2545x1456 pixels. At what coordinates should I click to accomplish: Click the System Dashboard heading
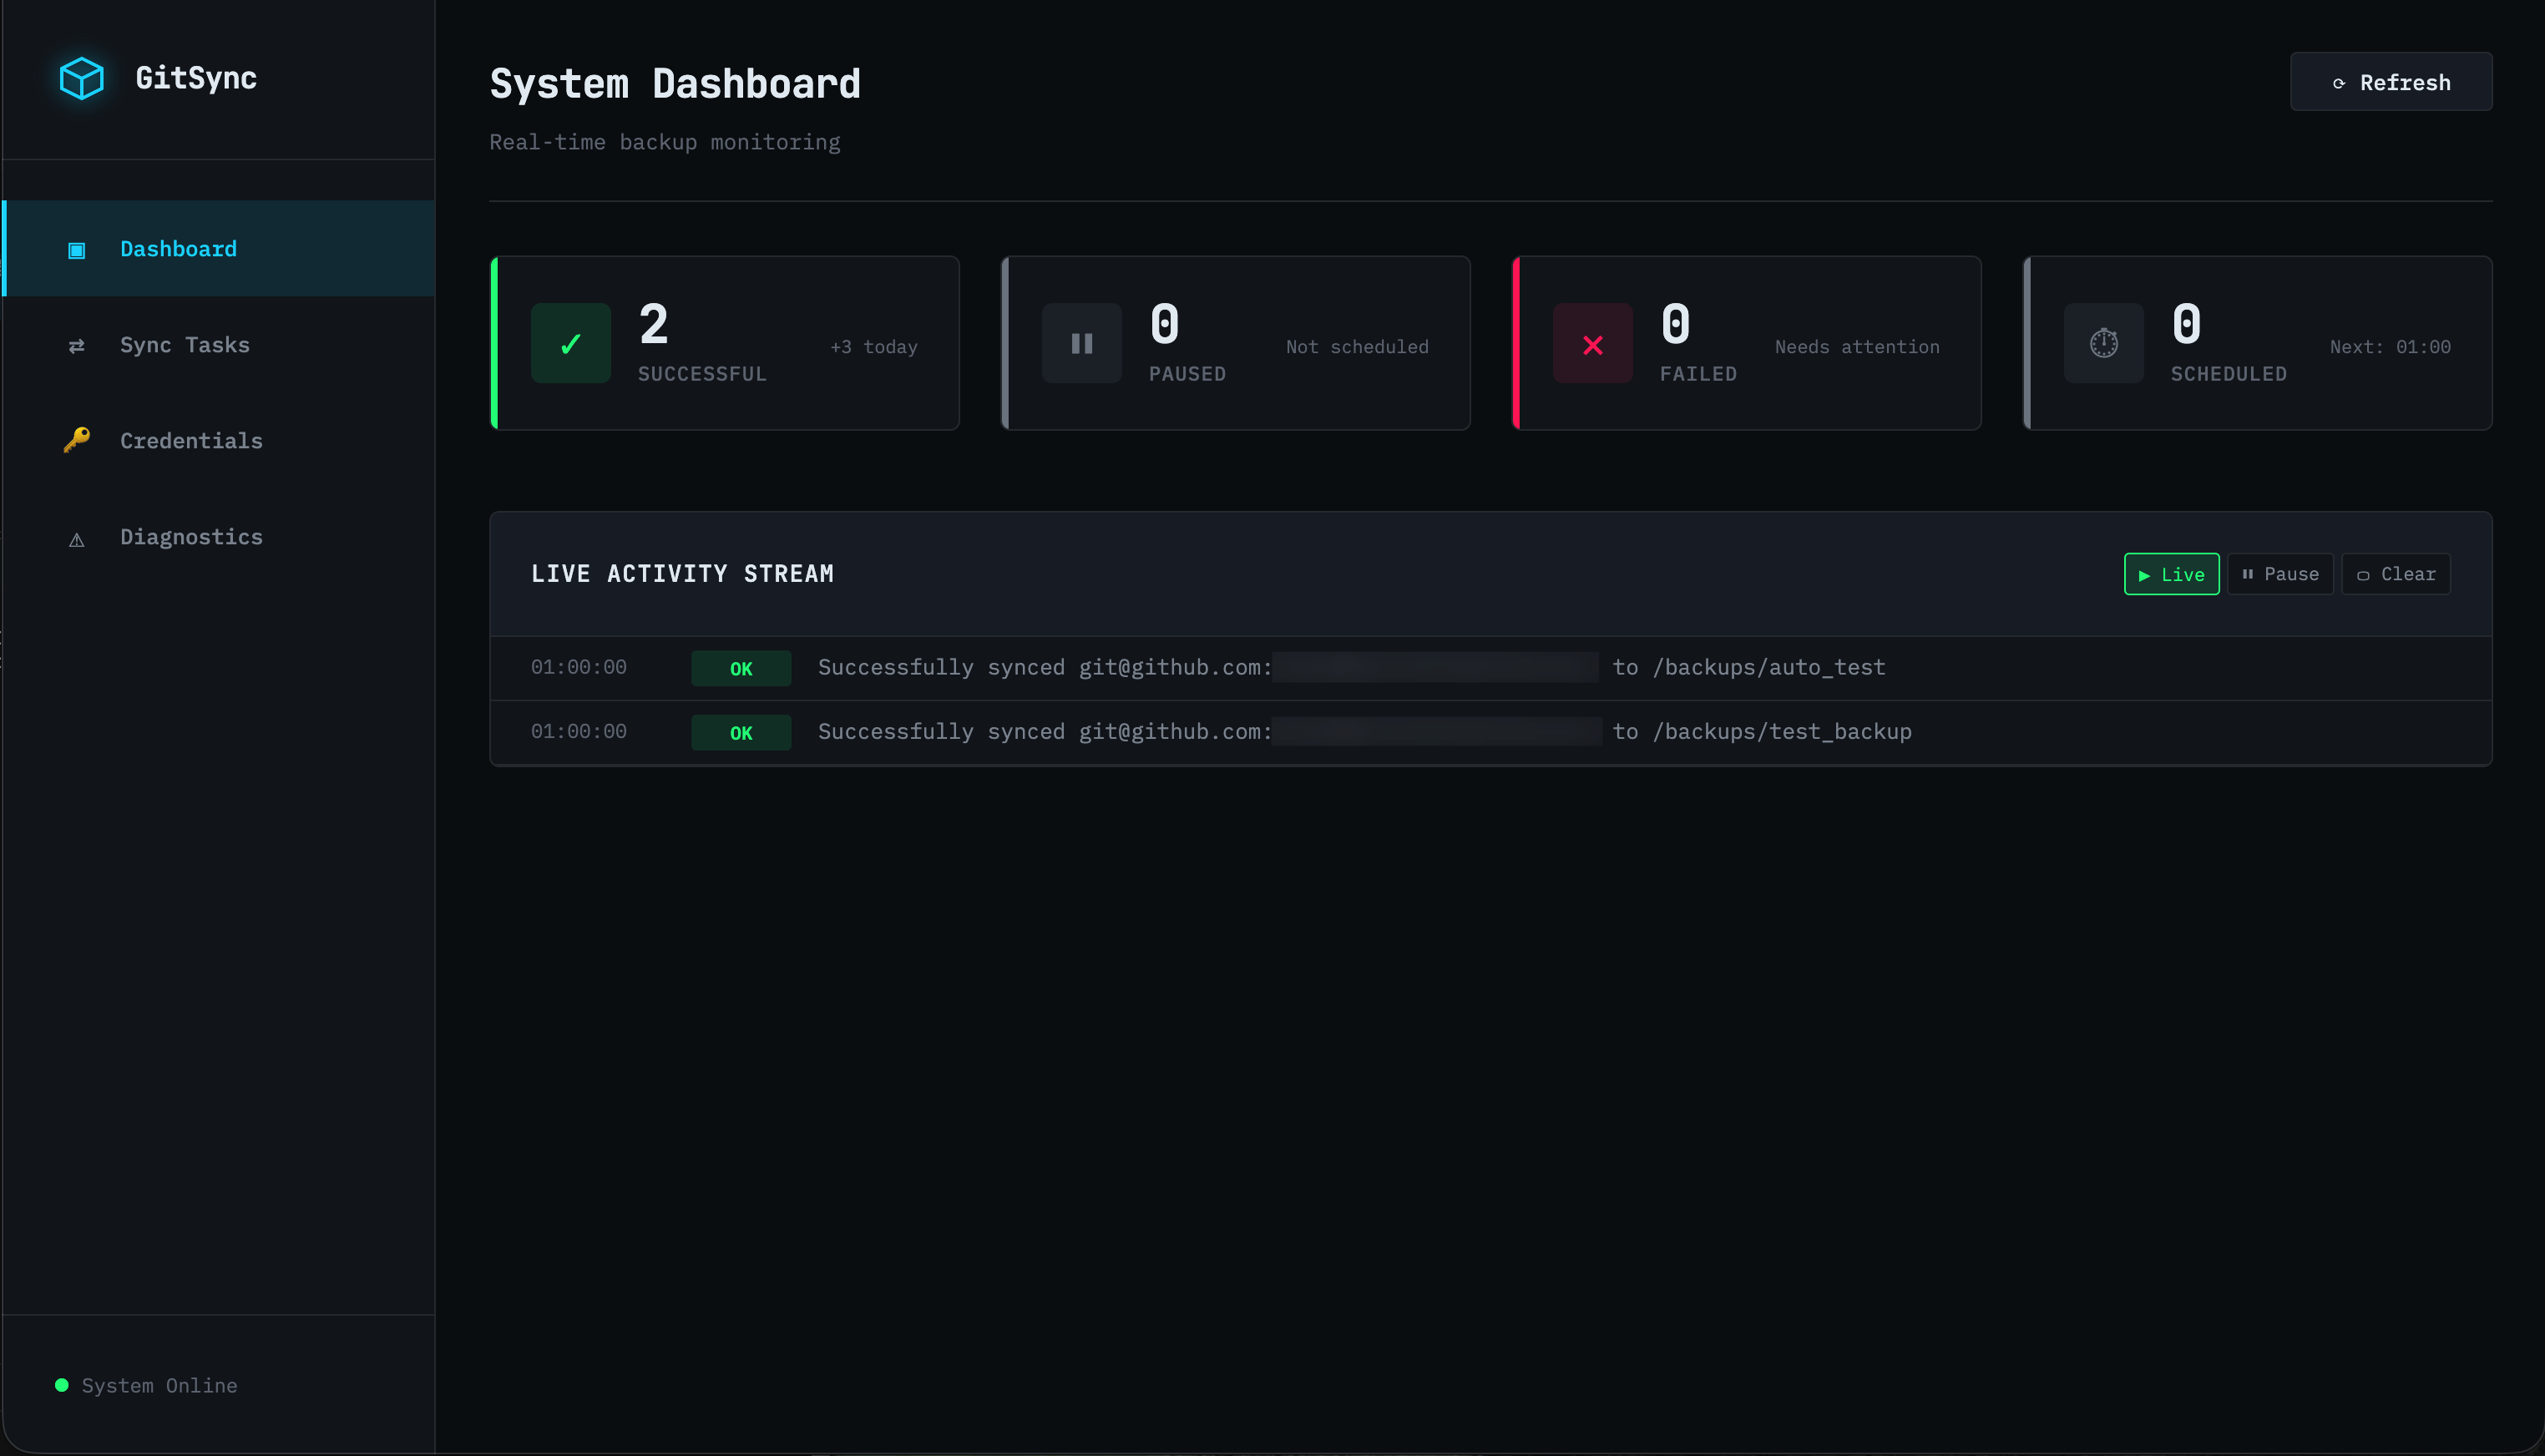pyautogui.click(x=675, y=84)
